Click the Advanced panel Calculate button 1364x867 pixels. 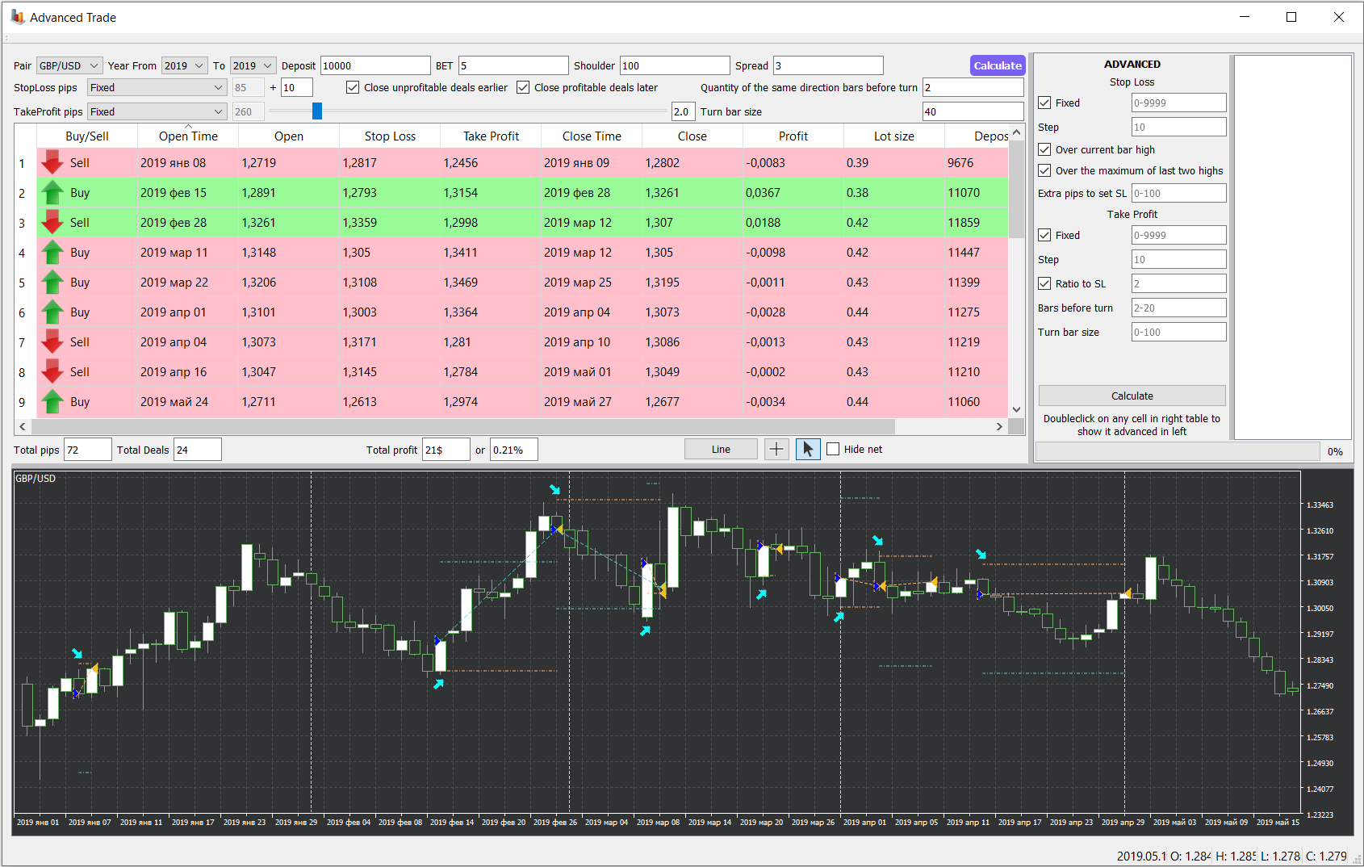pos(1132,396)
